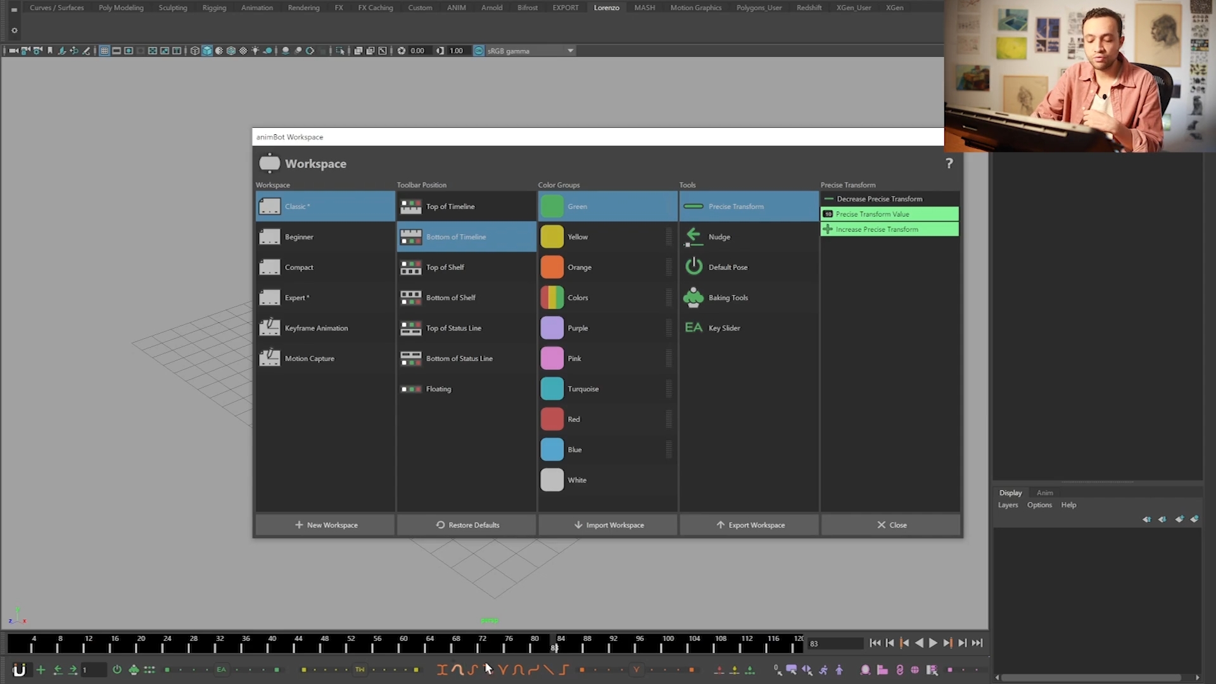Click the purple speech bubble select icon
Image resolution: width=1216 pixels, height=684 pixels.
click(792, 669)
